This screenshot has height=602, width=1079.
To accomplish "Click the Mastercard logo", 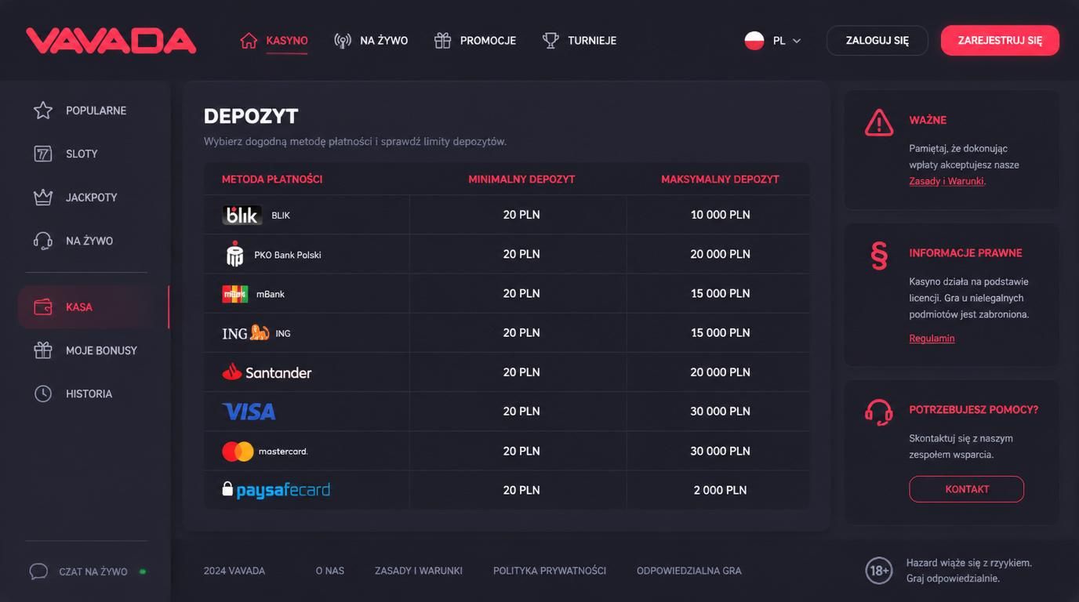I will [x=265, y=451].
